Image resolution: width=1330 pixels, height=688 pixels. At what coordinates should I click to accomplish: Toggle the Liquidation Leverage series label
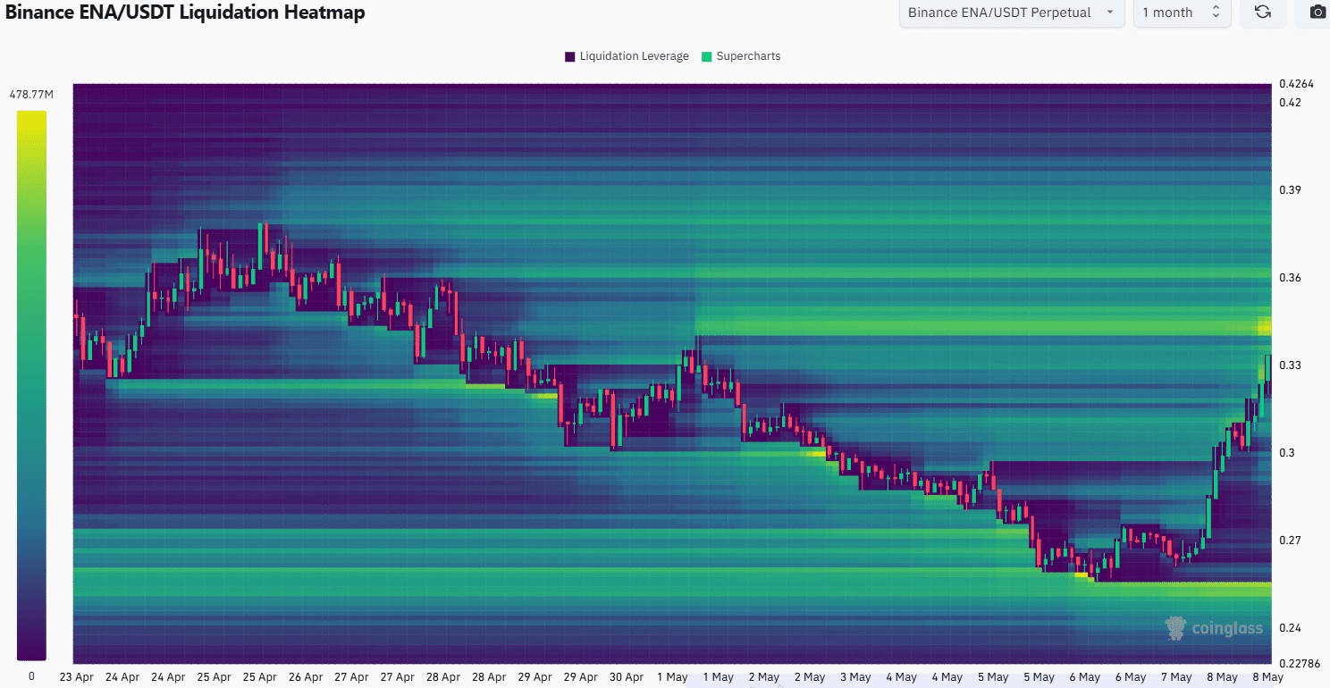634,56
